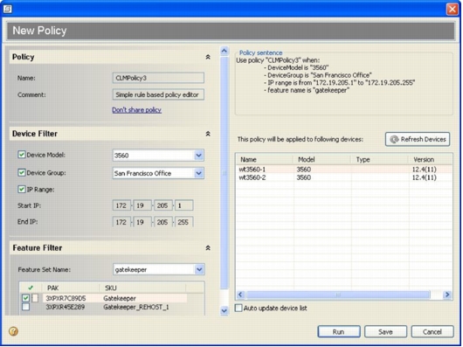This screenshot has height=347, width=463.
Task: Toggle the Device Group checkbox
Action: [22, 172]
